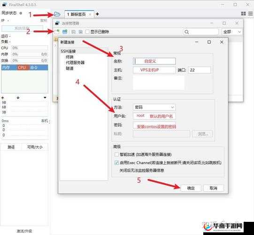Click the 复制 copy IP button

pyautogui.click(x=44, y=21)
